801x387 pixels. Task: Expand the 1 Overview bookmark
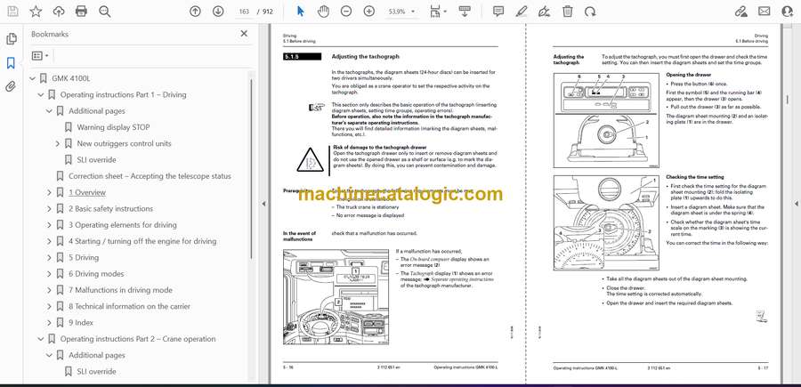point(49,192)
